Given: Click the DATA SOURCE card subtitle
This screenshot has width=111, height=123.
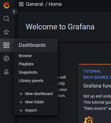Looking at the screenshot, I should [97, 77].
